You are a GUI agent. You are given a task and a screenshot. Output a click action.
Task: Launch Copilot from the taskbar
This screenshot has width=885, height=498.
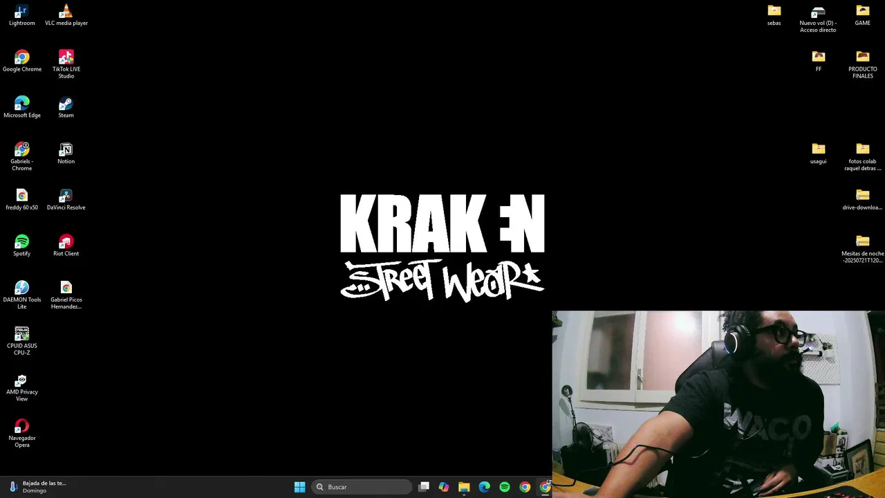(x=444, y=487)
